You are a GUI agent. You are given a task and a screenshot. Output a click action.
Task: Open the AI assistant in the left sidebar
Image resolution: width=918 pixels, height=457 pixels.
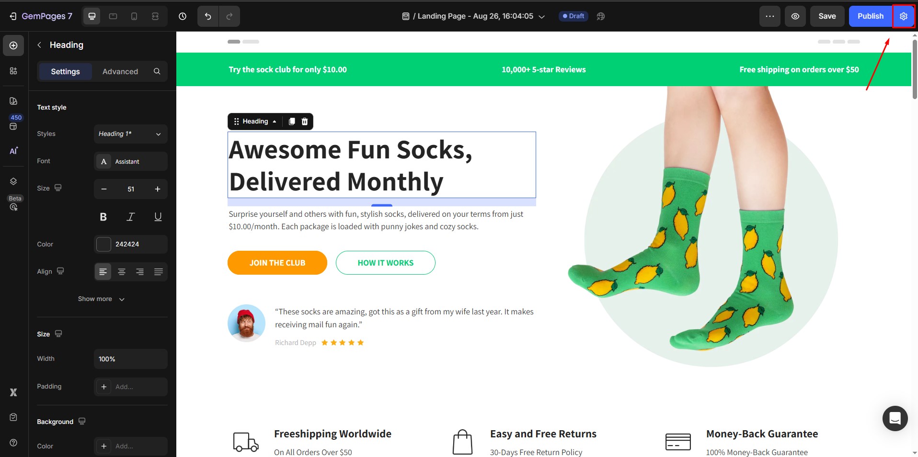[13, 151]
